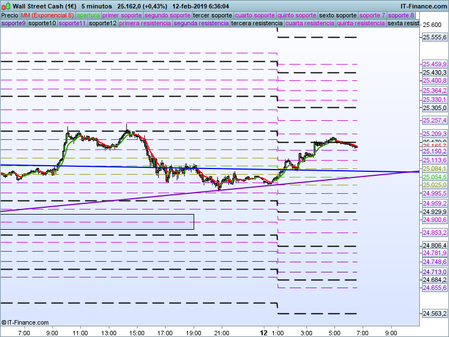Click the candlestick icon beside Wall Street Cash

[6, 6]
